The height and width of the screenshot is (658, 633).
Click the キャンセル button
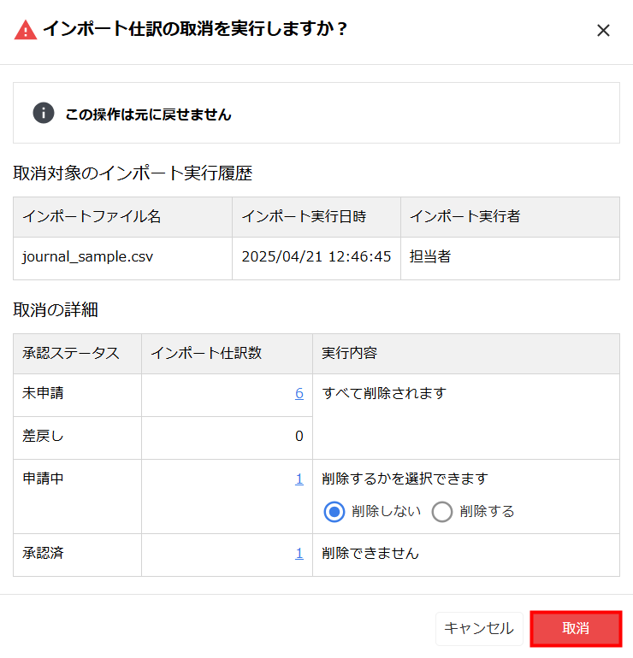pyautogui.click(x=479, y=628)
